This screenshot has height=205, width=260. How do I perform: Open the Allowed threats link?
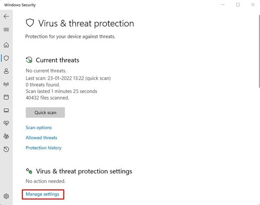coord(42,138)
